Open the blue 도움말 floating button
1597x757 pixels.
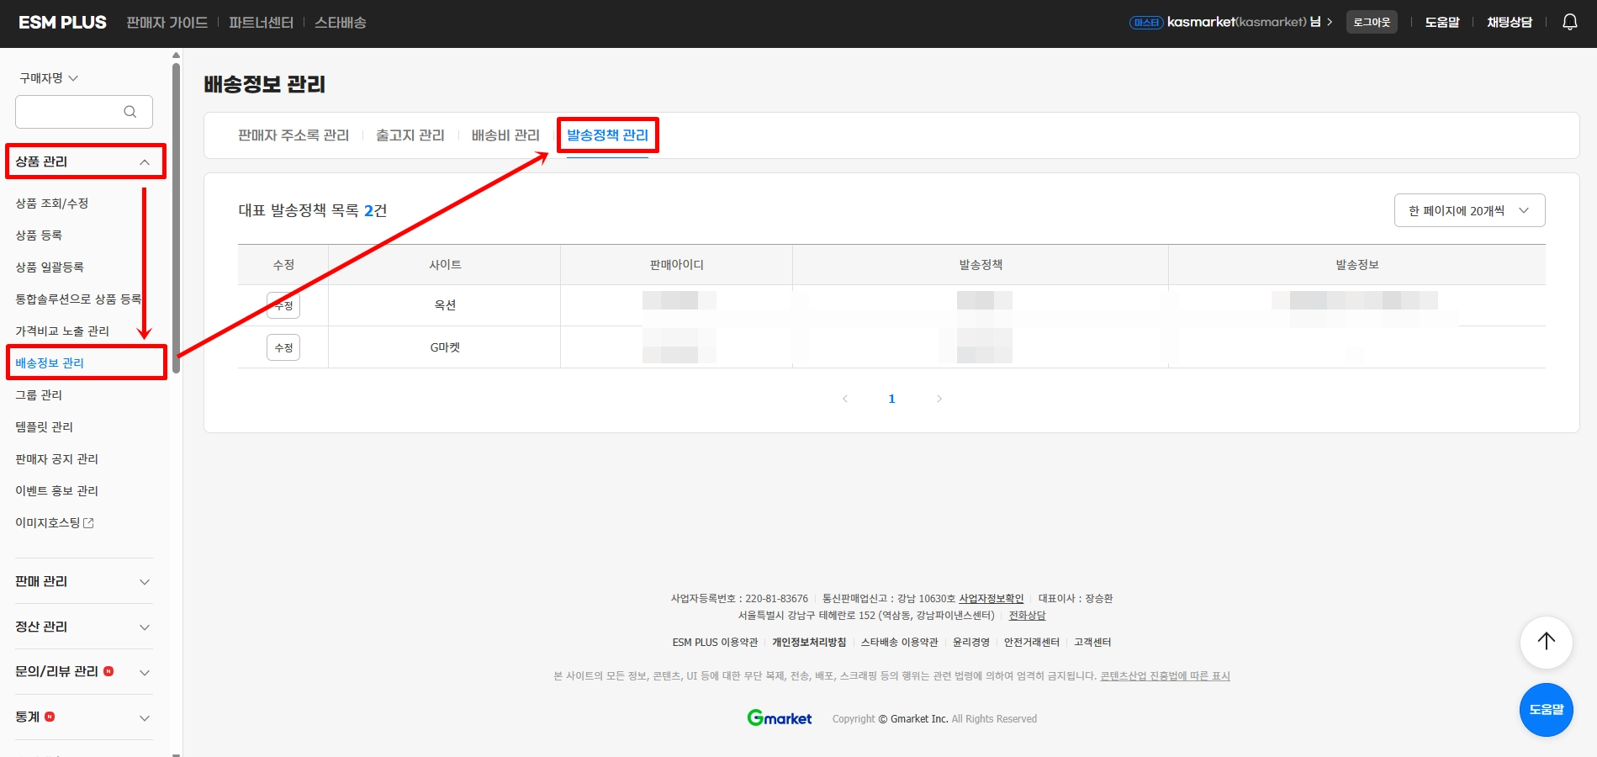[x=1546, y=710]
